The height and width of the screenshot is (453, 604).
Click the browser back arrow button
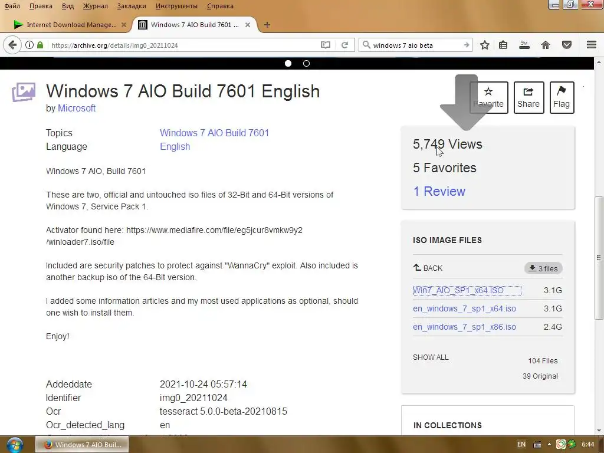[x=12, y=45]
